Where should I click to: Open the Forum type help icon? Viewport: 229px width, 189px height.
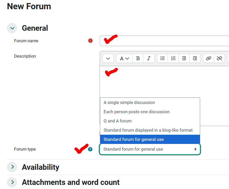90,149
